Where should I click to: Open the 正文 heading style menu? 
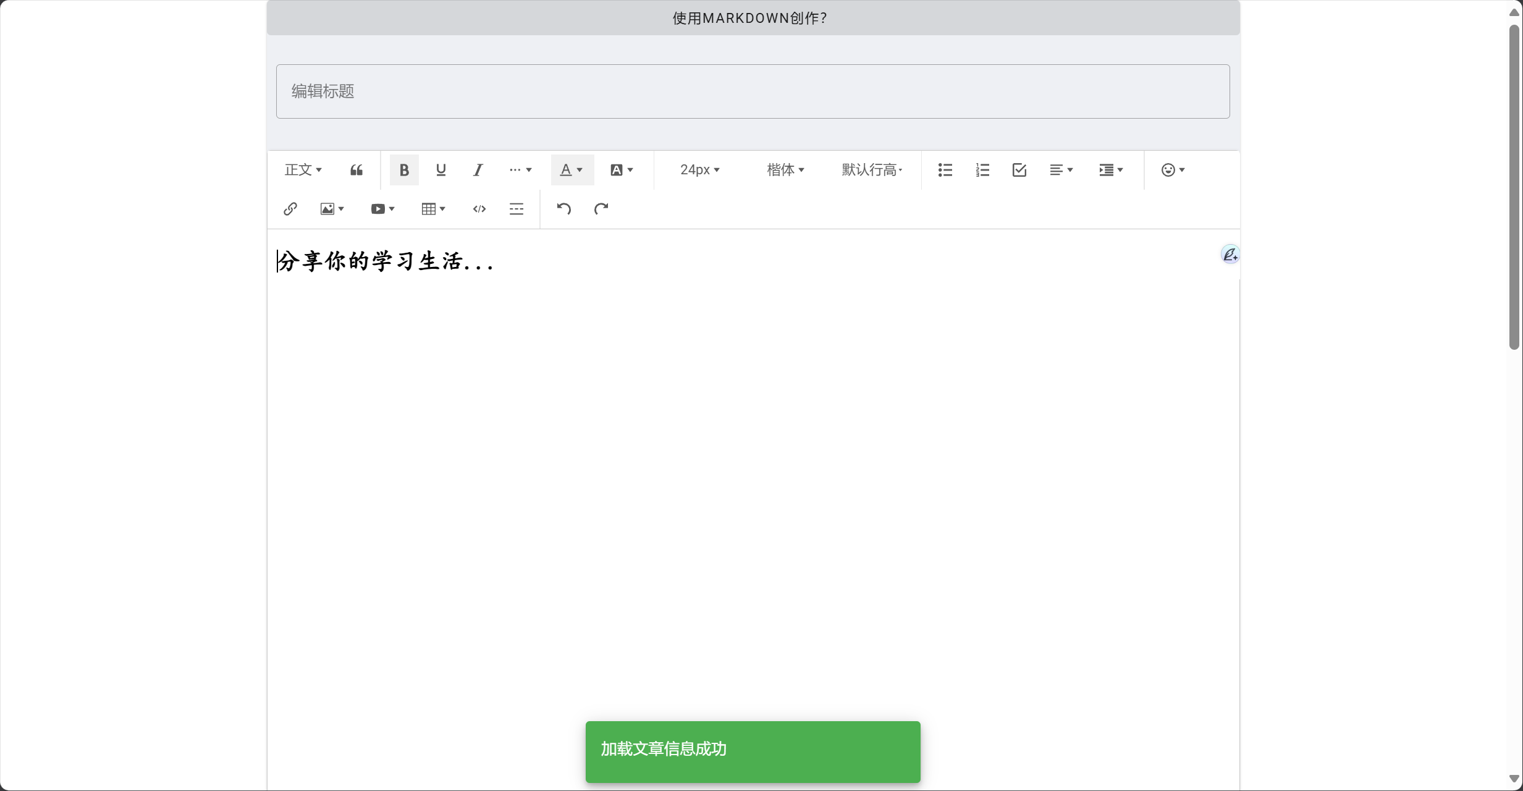[x=303, y=170]
